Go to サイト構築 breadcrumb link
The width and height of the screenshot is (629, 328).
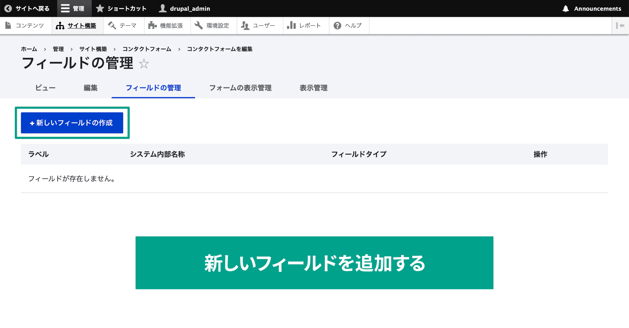coord(93,49)
